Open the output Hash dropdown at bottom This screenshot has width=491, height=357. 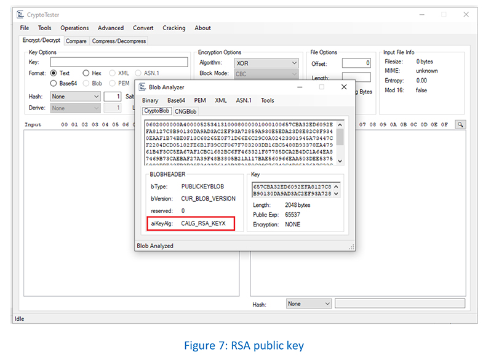(x=309, y=303)
